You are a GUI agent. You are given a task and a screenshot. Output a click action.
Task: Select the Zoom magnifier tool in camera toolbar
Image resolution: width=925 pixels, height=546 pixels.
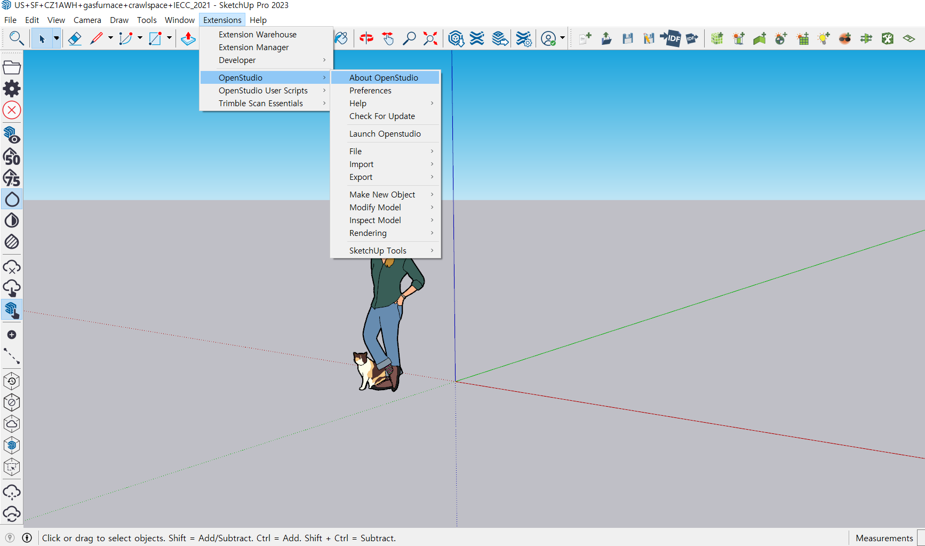point(409,38)
